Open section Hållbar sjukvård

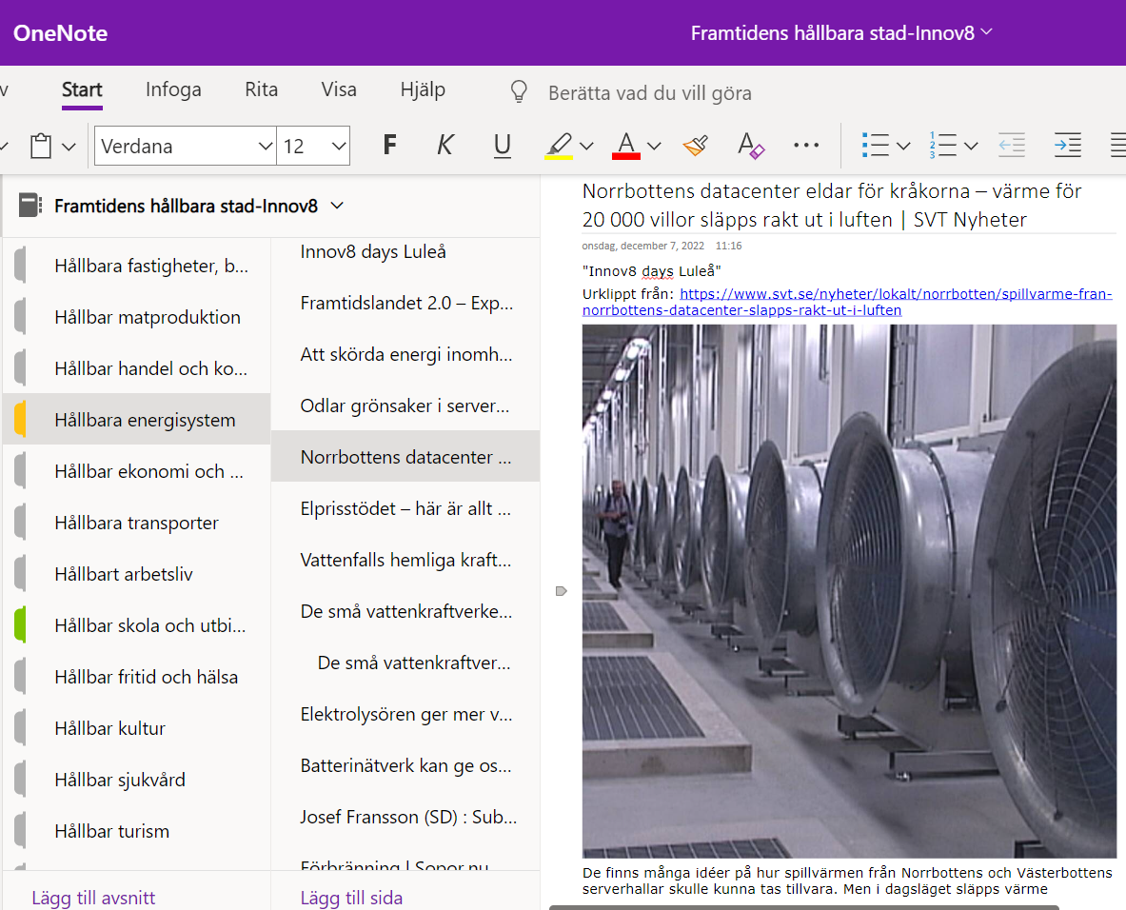(x=136, y=780)
